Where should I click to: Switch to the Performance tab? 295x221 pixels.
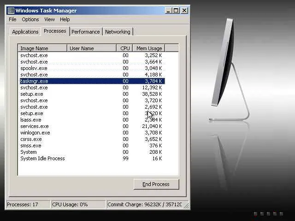click(x=86, y=32)
